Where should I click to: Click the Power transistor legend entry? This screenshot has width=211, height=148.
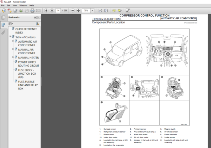pyautogui.click(x=171, y=135)
